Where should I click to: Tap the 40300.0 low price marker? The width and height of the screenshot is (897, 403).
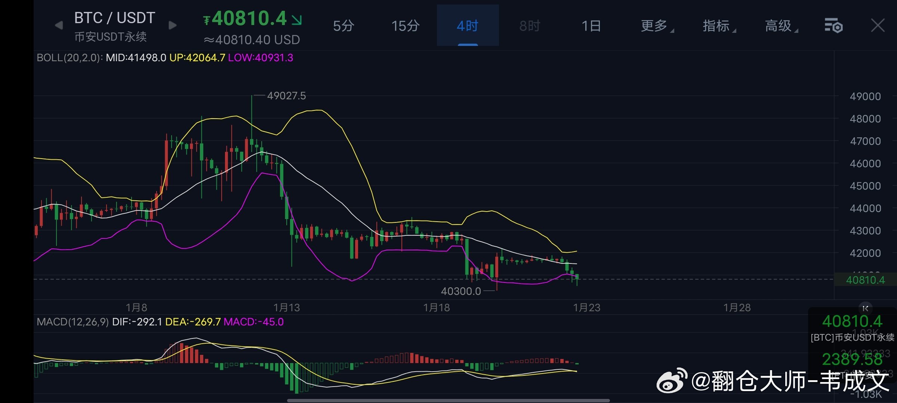click(x=461, y=291)
